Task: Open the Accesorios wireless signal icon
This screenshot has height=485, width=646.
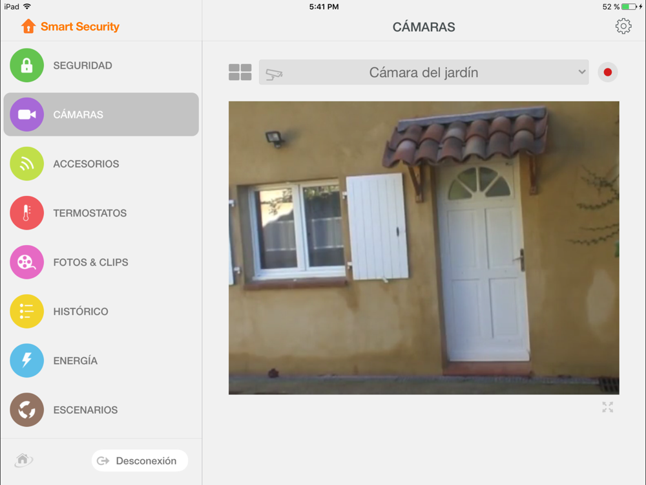Action: click(x=26, y=164)
